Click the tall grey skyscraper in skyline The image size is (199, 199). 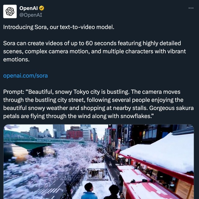[59, 131]
